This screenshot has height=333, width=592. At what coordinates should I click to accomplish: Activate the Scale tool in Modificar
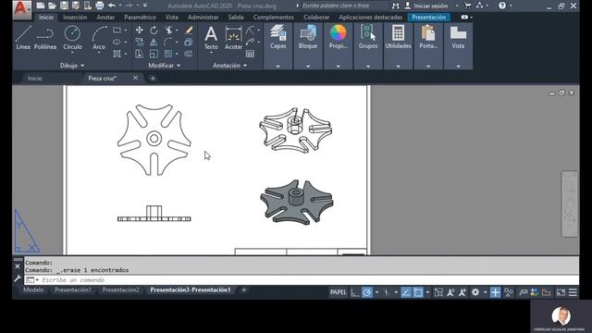click(x=154, y=54)
